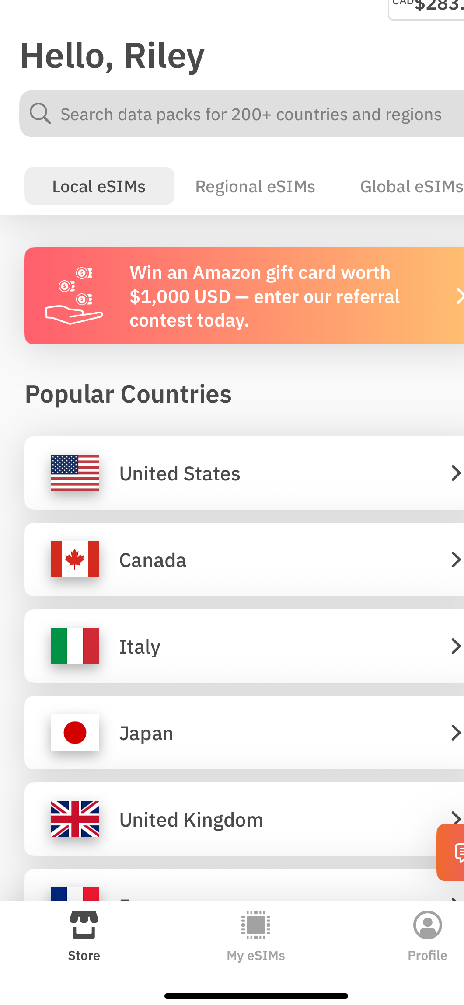Tap the Italy flag icon
The width and height of the screenshot is (464, 1005).
tap(75, 646)
